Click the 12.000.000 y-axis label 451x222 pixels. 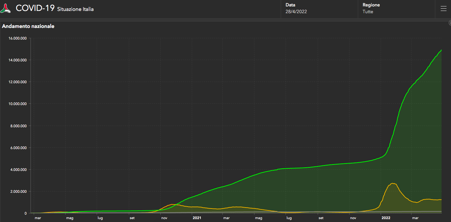18,82
